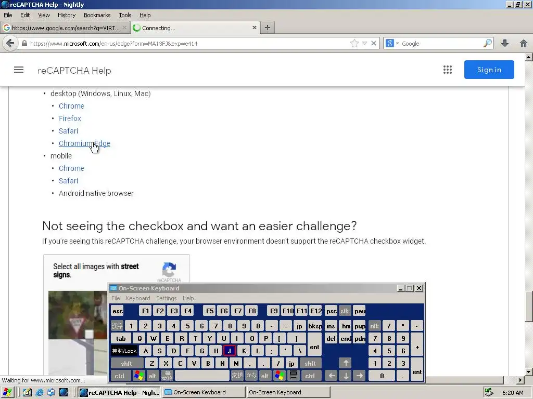The width and height of the screenshot is (533, 399).
Task: Open the browser File menu
Action: pyautogui.click(x=8, y=15)
